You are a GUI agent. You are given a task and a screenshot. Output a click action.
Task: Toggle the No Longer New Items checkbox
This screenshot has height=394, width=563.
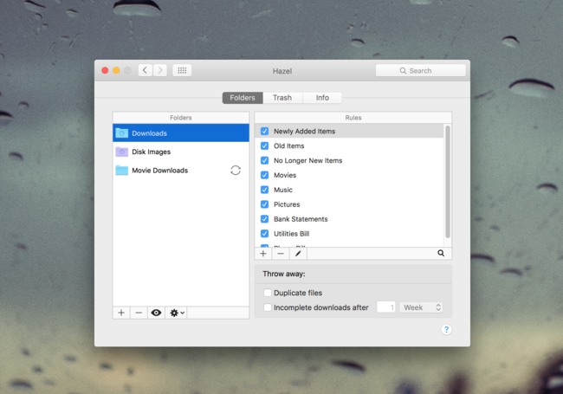click(x=265, y=160)
